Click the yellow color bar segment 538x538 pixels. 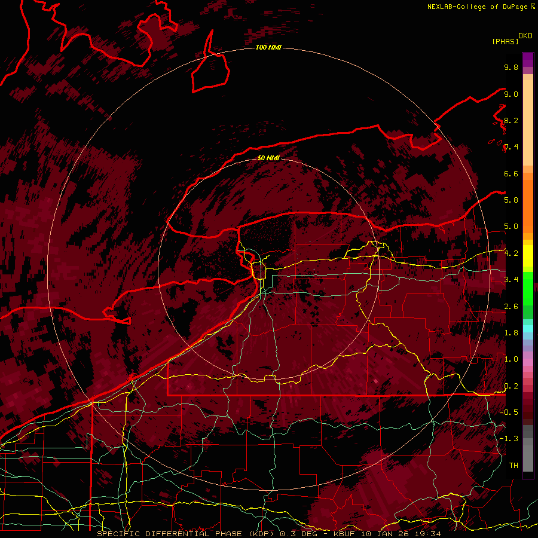[x=528, y=256]
